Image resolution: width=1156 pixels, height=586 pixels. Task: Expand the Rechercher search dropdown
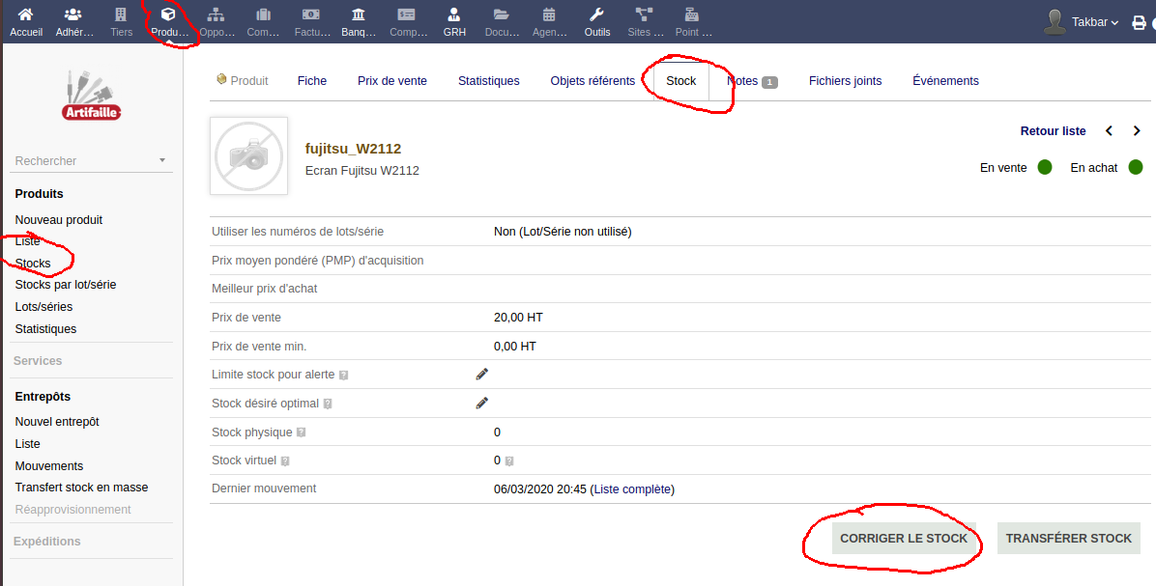click(162, 160)
